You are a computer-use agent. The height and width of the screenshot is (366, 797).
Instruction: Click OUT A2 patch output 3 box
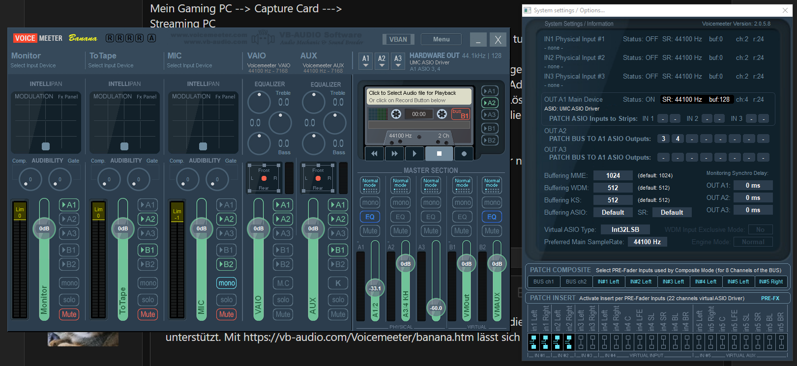coord(663,139)
